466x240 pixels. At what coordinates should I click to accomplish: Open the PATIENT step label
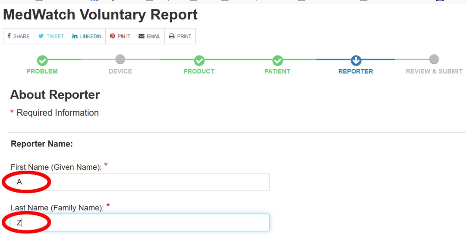[277, 72]
